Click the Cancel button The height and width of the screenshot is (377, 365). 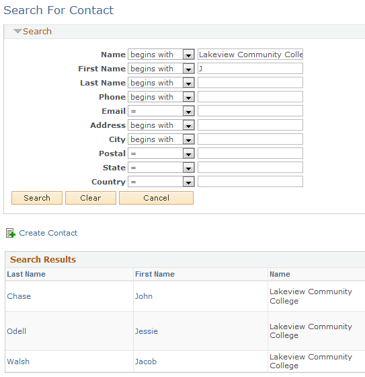157,198
